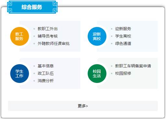This screenshot has width=166, height=119.
Task: Click the dark blue 学生工作 circle icon
Action: pos(19,73)
